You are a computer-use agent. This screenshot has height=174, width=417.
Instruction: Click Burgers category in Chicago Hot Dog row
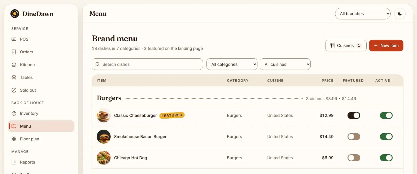[x=235, y=158]
